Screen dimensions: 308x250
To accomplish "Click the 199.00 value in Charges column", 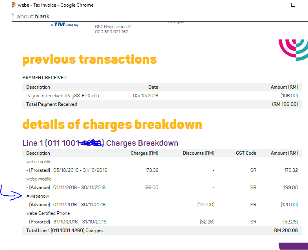I will click(x=151, y=187).
